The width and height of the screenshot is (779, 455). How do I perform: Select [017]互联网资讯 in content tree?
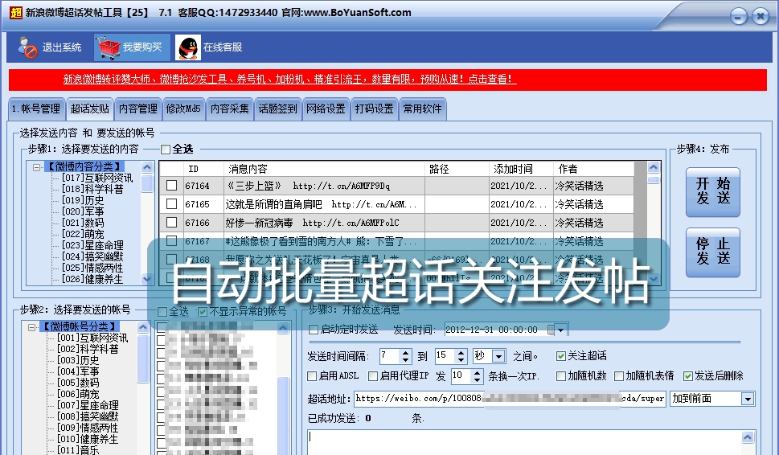(97, 178)
